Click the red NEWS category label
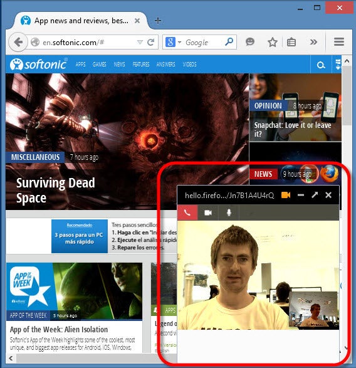Image resolution: width=356 pixels, height=368 pixels. pyautogui.click(x=263, y=174)
